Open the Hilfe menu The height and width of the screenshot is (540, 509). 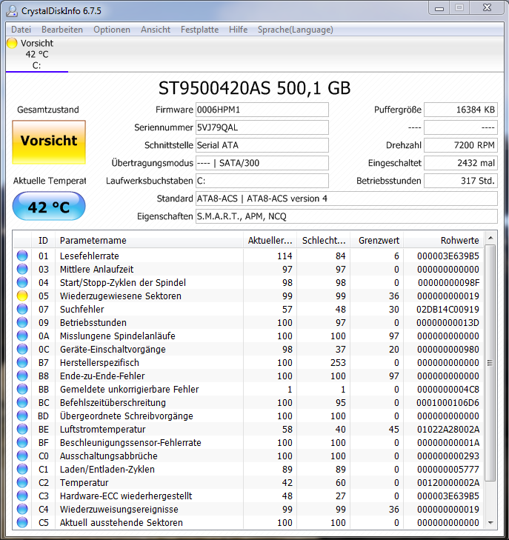pos(238,30)
